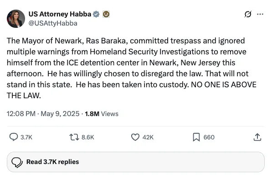Like the tweet with heart icon
Image resolution: width=272 pixels, height=175 pixels.
coord(135,137)
